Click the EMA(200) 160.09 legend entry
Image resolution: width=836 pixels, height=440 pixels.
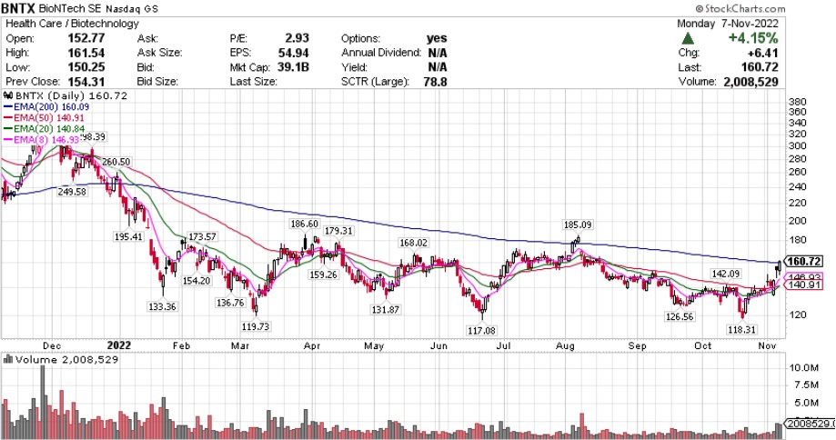pyautogui.click(x=46, y=106)
